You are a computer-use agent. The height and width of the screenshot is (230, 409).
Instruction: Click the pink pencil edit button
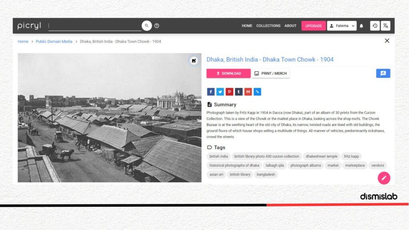[384, 178]
